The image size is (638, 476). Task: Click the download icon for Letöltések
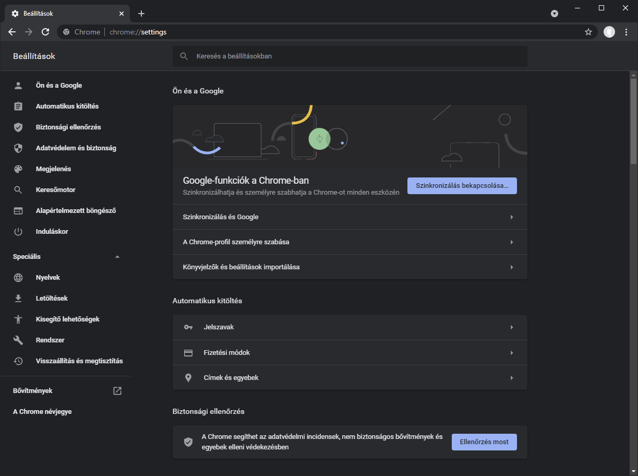coord(18,298)
